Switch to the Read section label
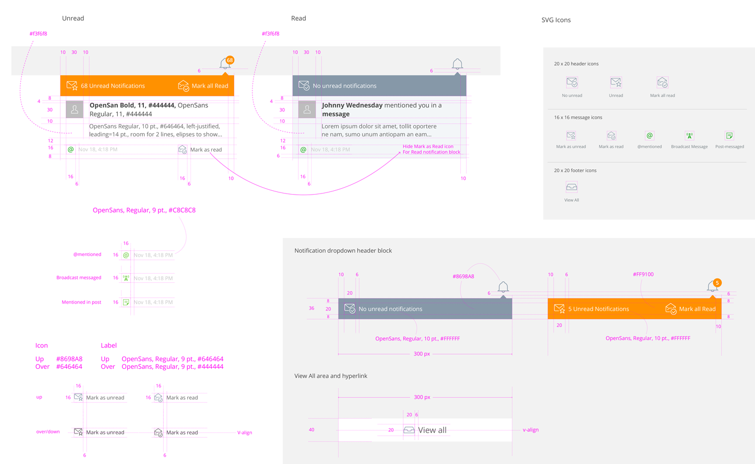Image resolution: width=755 pixels, height=464 pixels. pyautogui.click(x=298, y=18)
